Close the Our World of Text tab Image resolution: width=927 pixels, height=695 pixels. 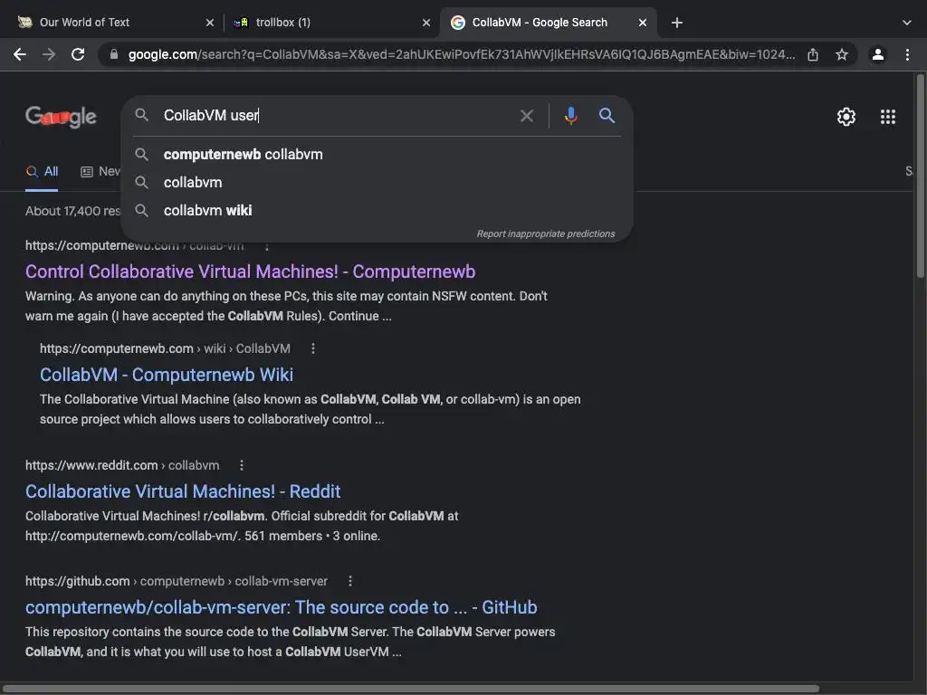pos(210,23)
